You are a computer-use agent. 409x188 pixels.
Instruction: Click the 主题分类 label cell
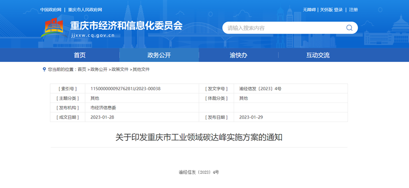tap(68, 98)
